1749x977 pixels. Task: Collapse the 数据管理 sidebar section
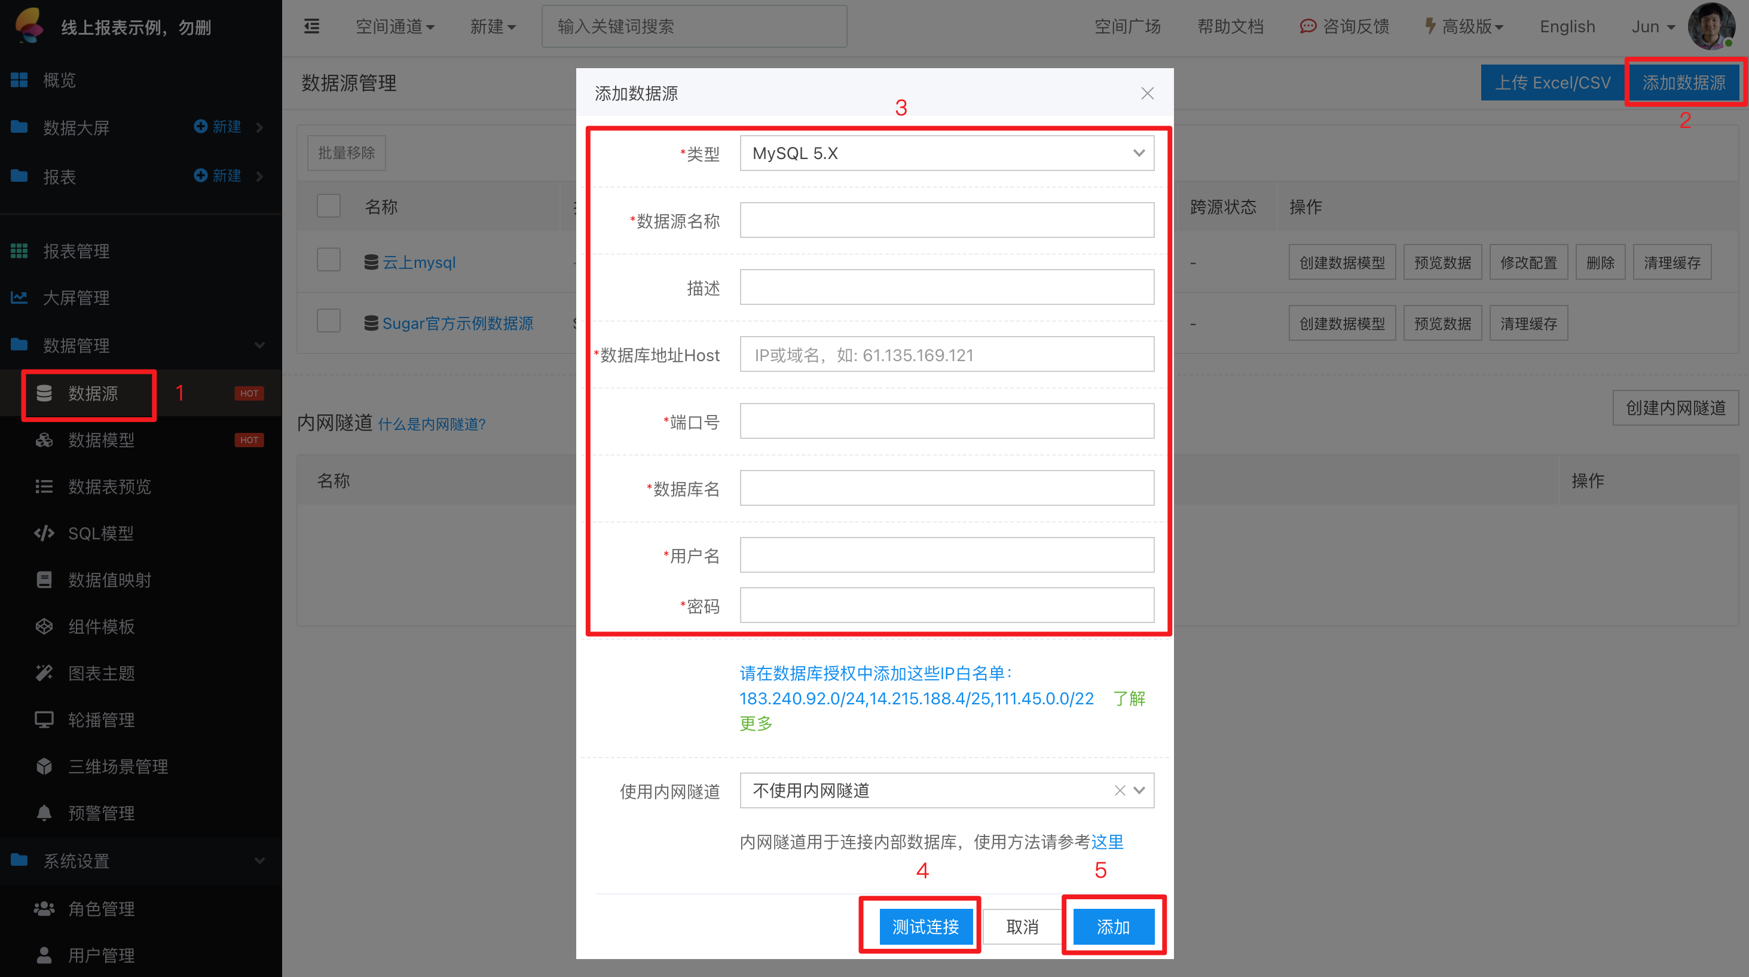(259, 346)
